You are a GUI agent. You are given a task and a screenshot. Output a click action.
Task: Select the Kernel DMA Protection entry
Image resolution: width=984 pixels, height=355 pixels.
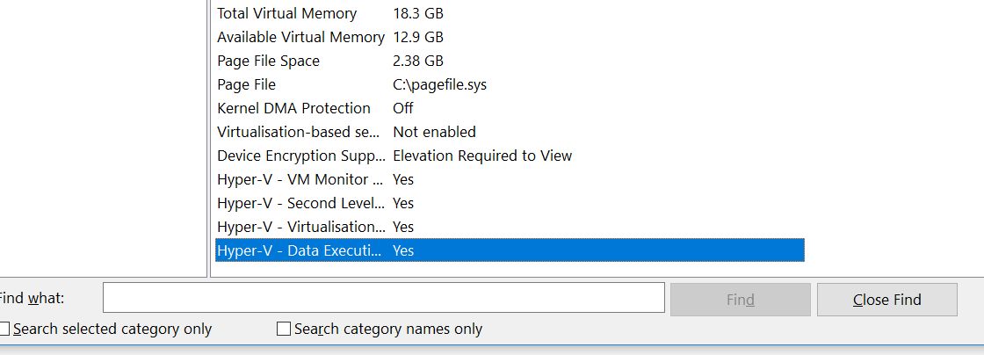[293, 109]
